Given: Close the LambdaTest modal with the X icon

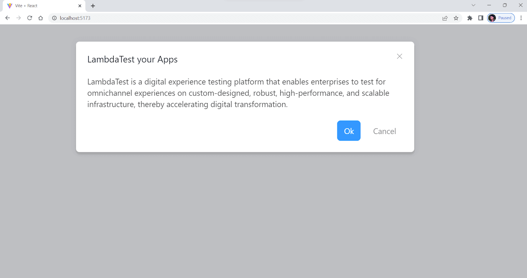Looking at the screenshot, I should tap(400, 56).
